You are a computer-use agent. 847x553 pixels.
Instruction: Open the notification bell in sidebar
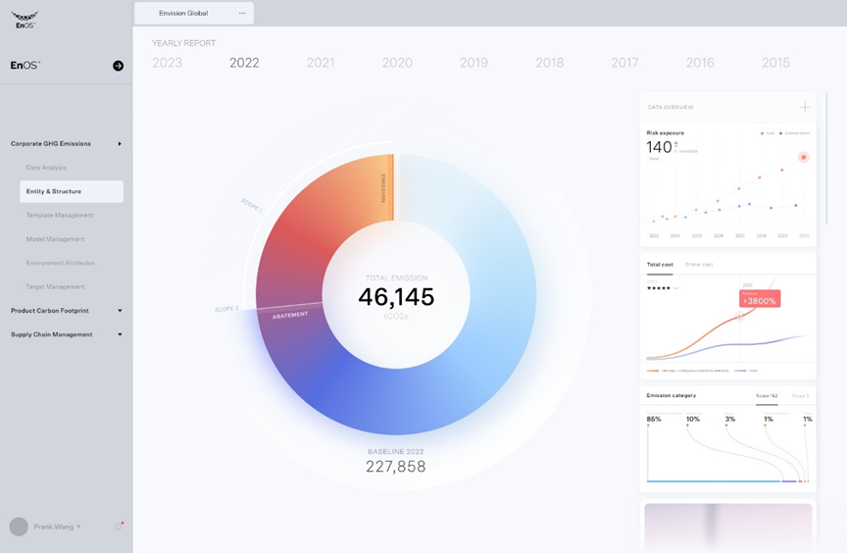pos(119,527)
